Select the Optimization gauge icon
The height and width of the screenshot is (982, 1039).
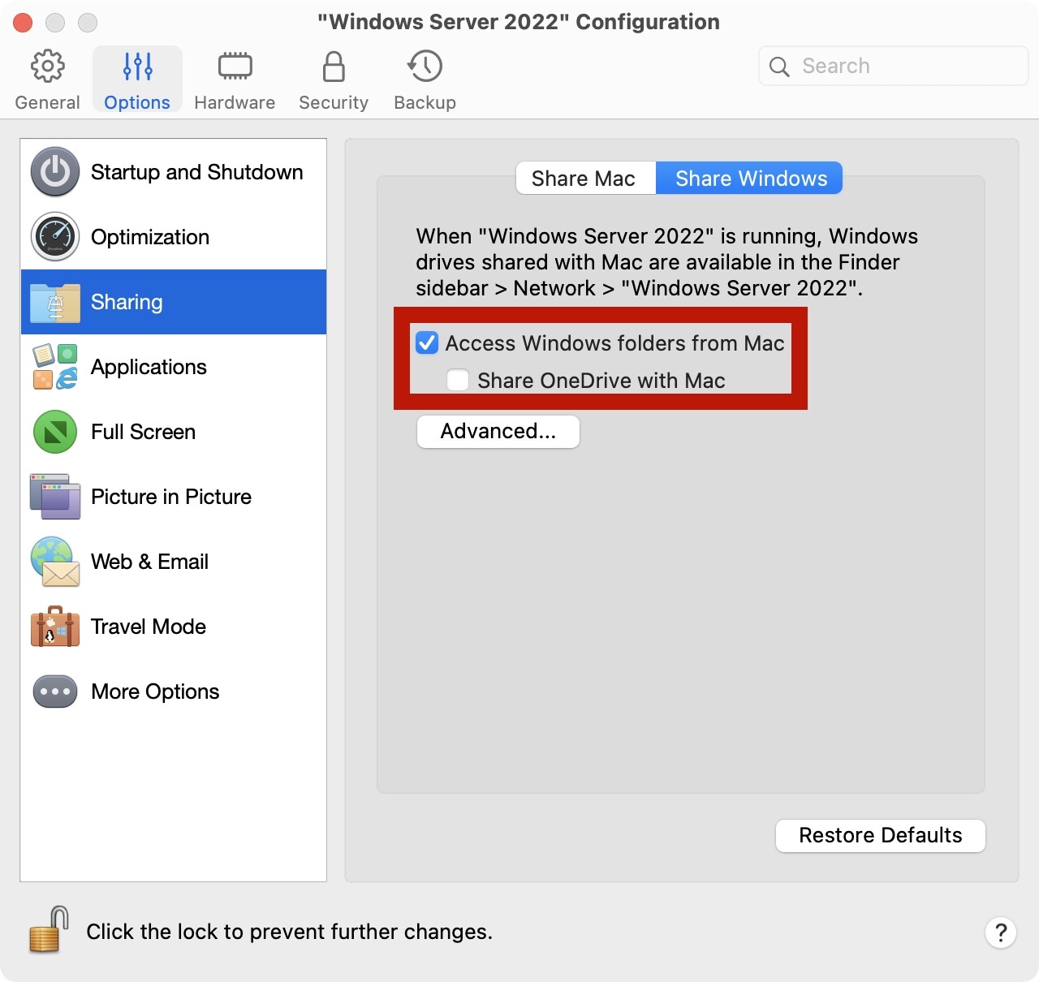[x=55, y=237]
